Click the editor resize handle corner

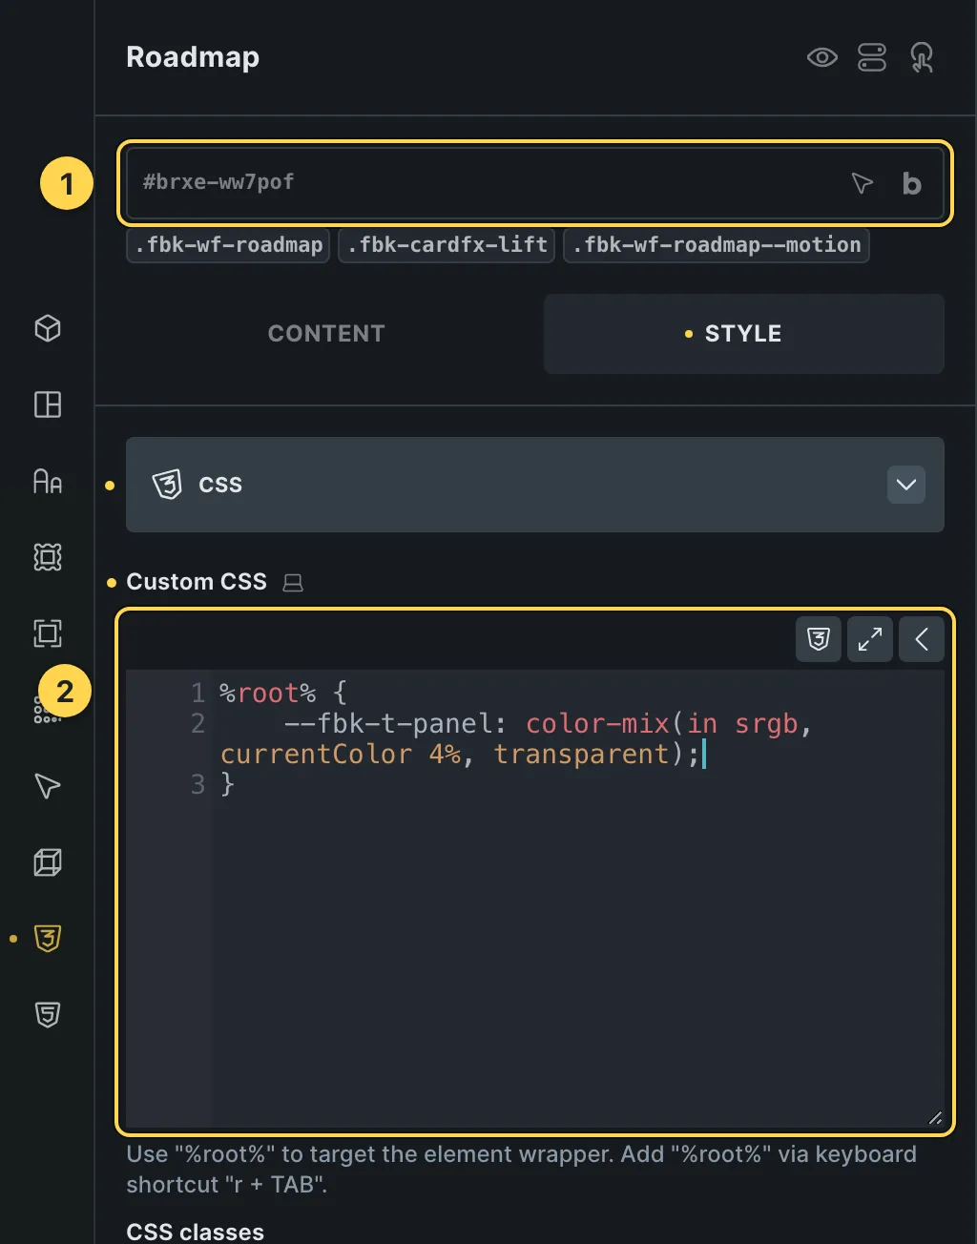click(x=935, y=1118)
